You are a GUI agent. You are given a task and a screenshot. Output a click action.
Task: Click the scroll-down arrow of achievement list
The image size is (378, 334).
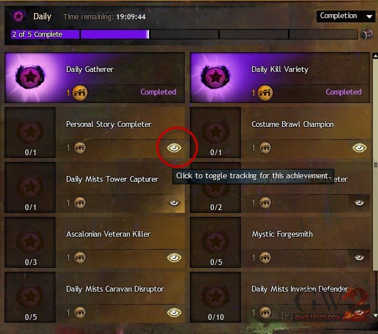click(x=375, y=315)
